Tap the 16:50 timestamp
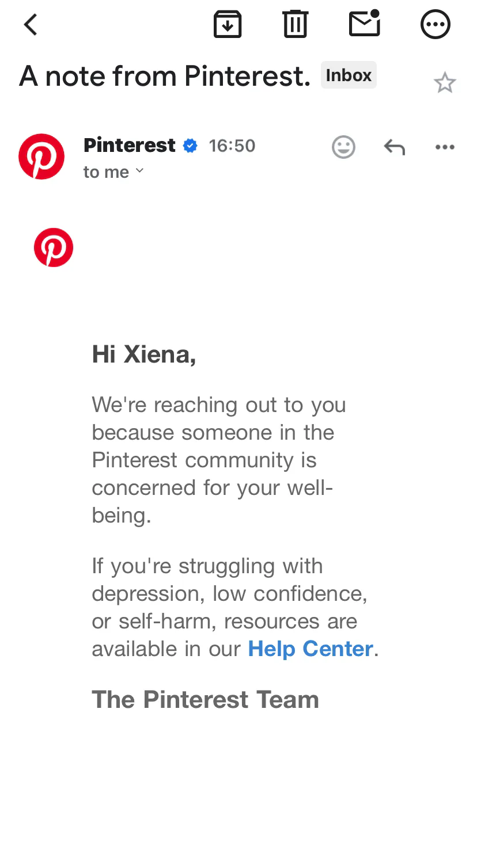Image resolution: width=477 pixels, height=846 pixels. [232, 146]
